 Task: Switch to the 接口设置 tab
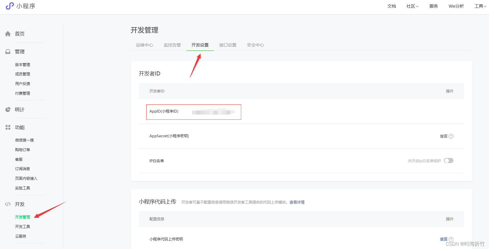point(228,45)
